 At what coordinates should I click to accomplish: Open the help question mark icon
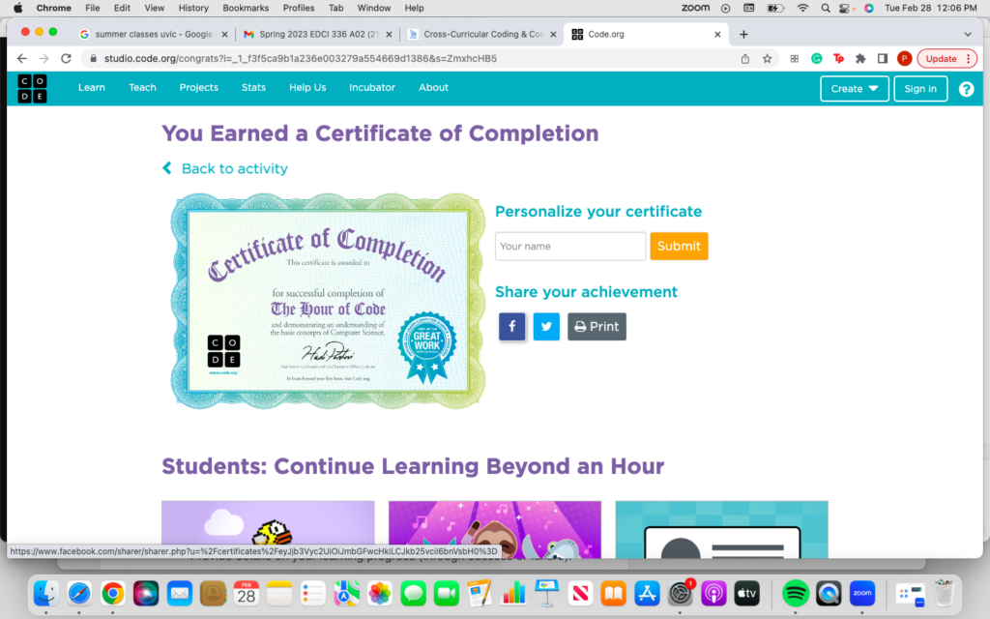pyautogui.click(x=966, y=89)
